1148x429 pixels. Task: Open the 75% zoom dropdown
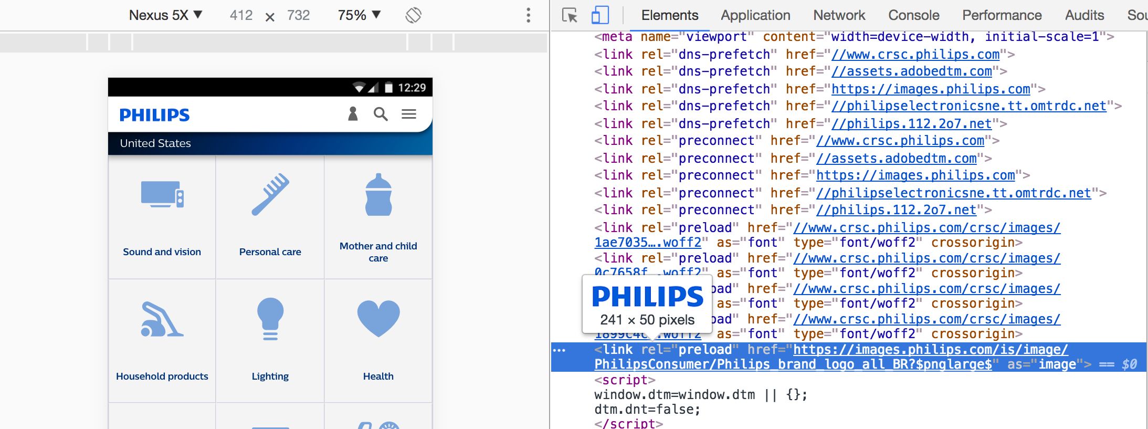click(359, 15)
